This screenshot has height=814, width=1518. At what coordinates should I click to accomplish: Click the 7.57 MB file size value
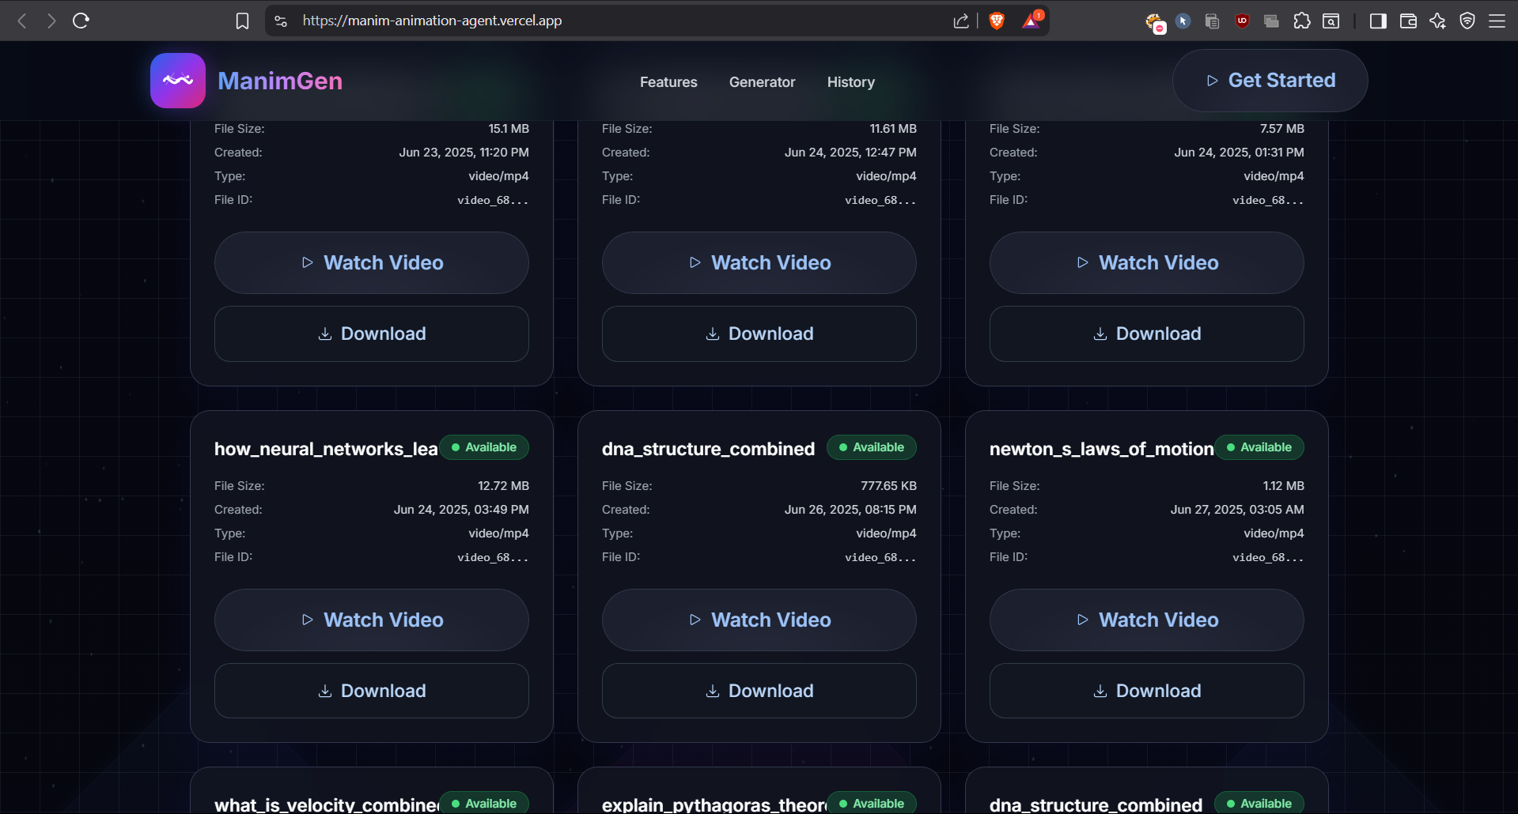pos(1282,129)
